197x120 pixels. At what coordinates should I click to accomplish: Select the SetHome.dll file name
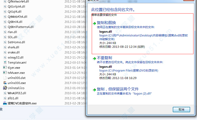[16, 42]
